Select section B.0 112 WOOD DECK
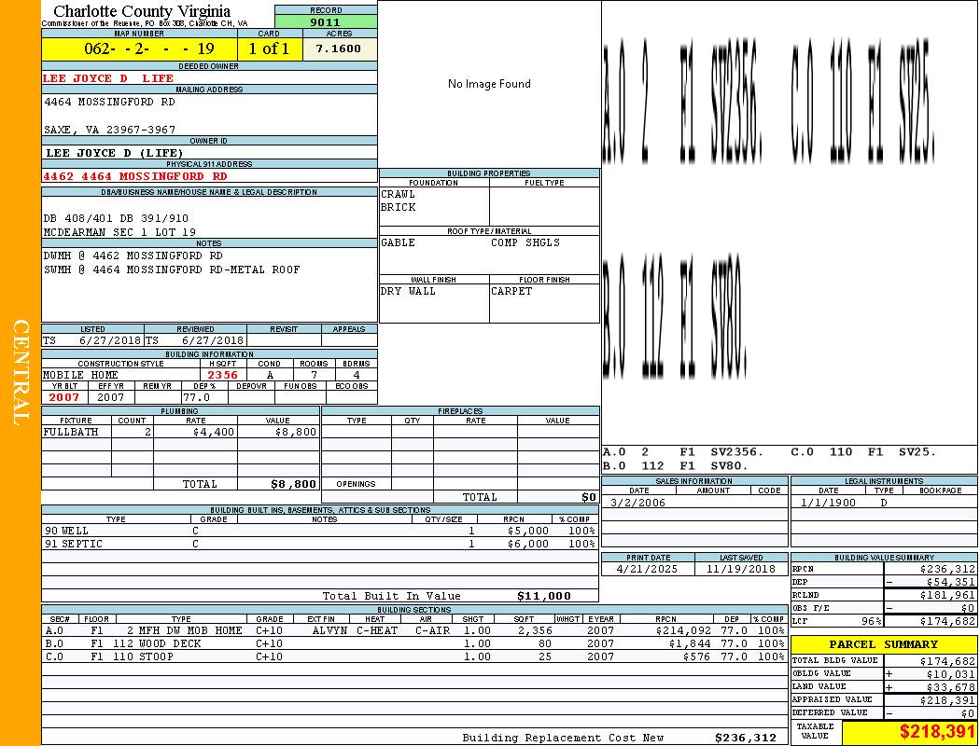The width and height of the screenshot is (980, 746). [157, 644]
